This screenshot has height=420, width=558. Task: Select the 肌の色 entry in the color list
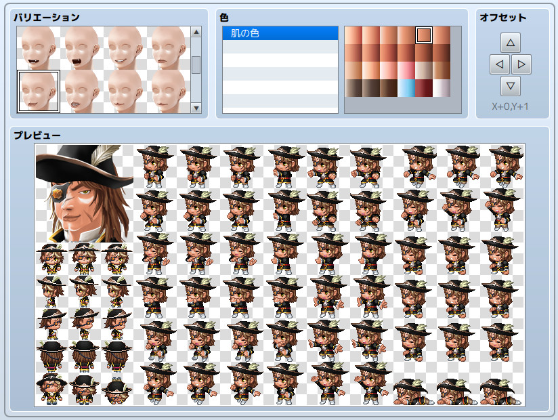[280, 33]
